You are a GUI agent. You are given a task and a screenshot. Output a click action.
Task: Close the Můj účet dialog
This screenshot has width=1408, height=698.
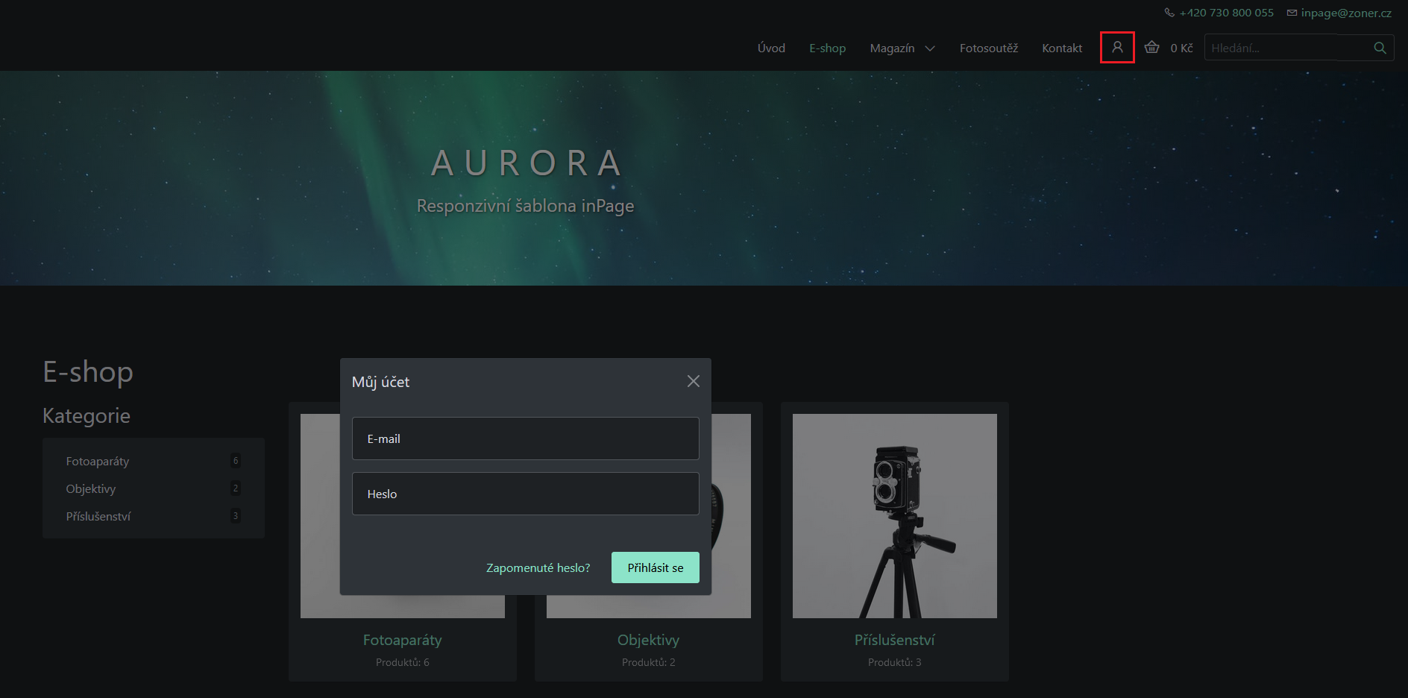693,381
